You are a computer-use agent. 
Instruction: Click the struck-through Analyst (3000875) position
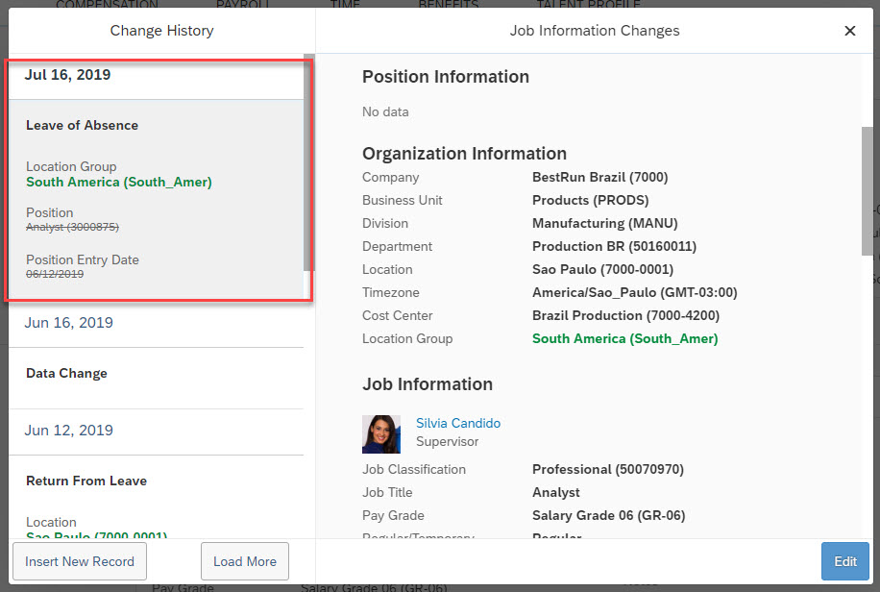click(x=72, y=227)
